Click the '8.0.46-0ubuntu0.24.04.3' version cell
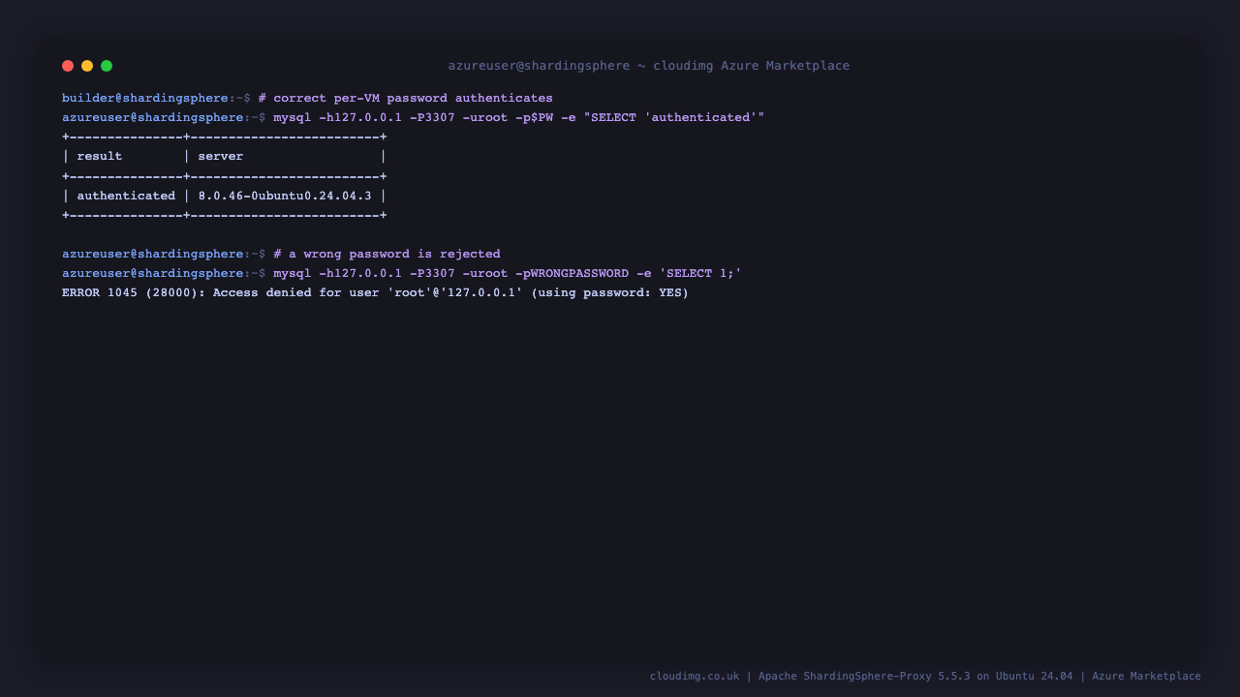This screenshot has height=697, width=1240. tap(285, 196)
